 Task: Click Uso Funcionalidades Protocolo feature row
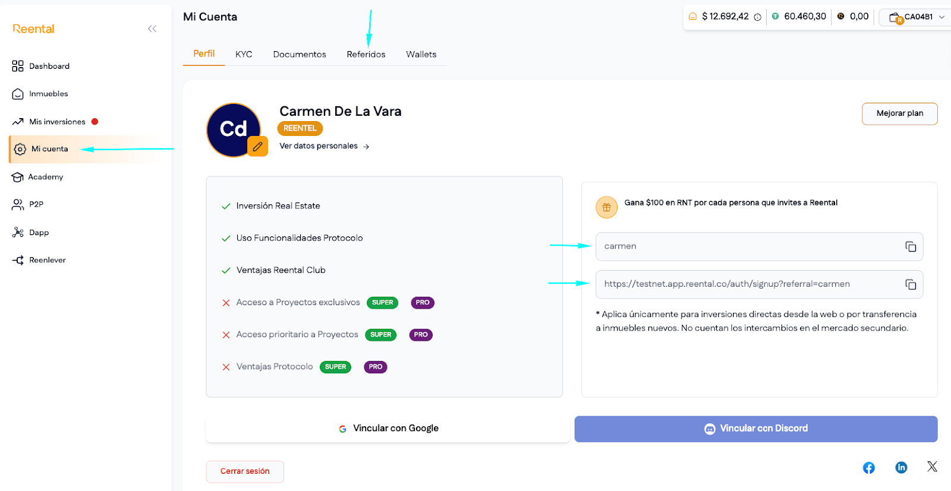tap(292, 238)
